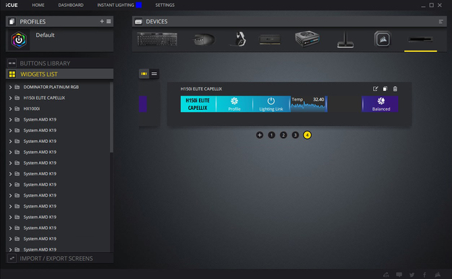Open the BUTTONS LIBRARY section
Screen dimensions: 452x279
[x=59, y=63]
